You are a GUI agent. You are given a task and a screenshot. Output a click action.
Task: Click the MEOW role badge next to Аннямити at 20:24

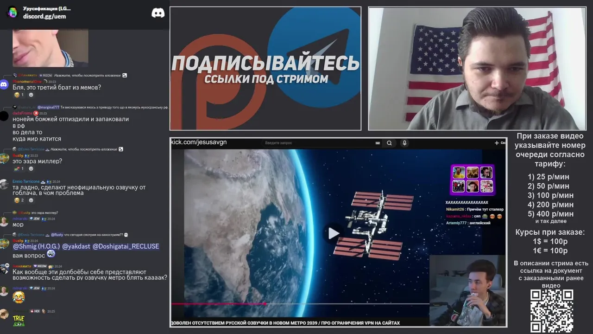[x=40, y=266]
